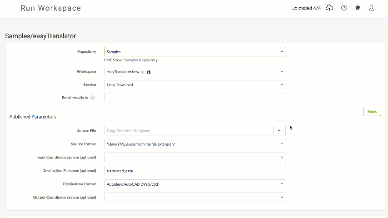The width and height of the screenshot is (388, 218).
Task: Expand the Repository dropdown
Action: tap(195, 52)
